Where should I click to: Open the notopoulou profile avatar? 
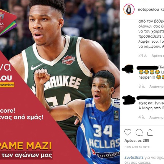click(x=129, y=9)
